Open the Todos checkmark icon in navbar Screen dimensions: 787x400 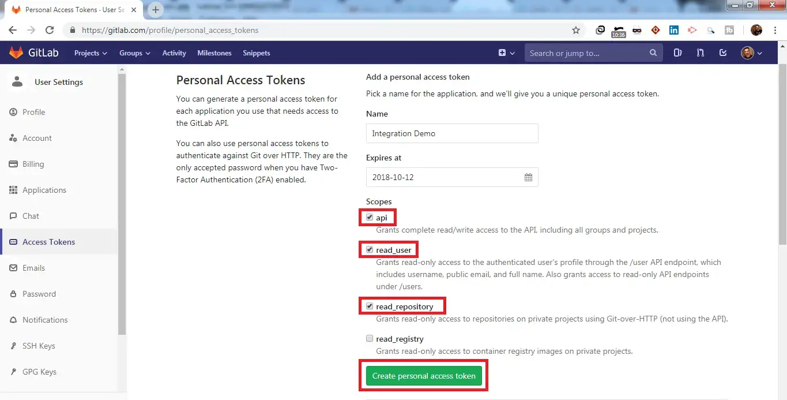[723, 53]
